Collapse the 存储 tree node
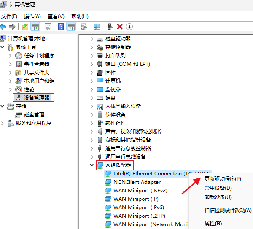 pyautogui.click(x=3, y=106)
